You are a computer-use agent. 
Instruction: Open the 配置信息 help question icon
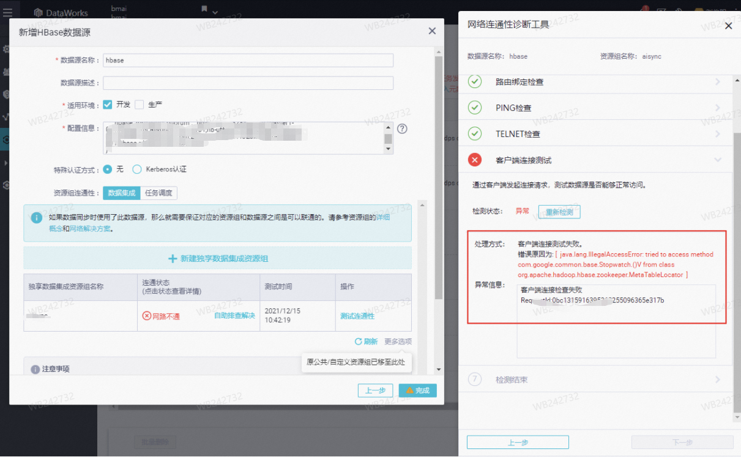pyautogui.click(x=402, y=128)
